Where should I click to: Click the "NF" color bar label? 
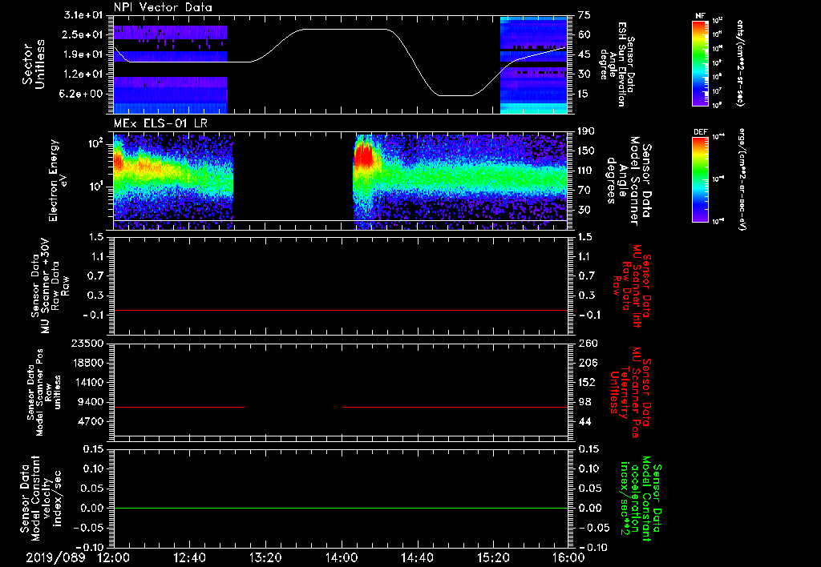(700, 16)
